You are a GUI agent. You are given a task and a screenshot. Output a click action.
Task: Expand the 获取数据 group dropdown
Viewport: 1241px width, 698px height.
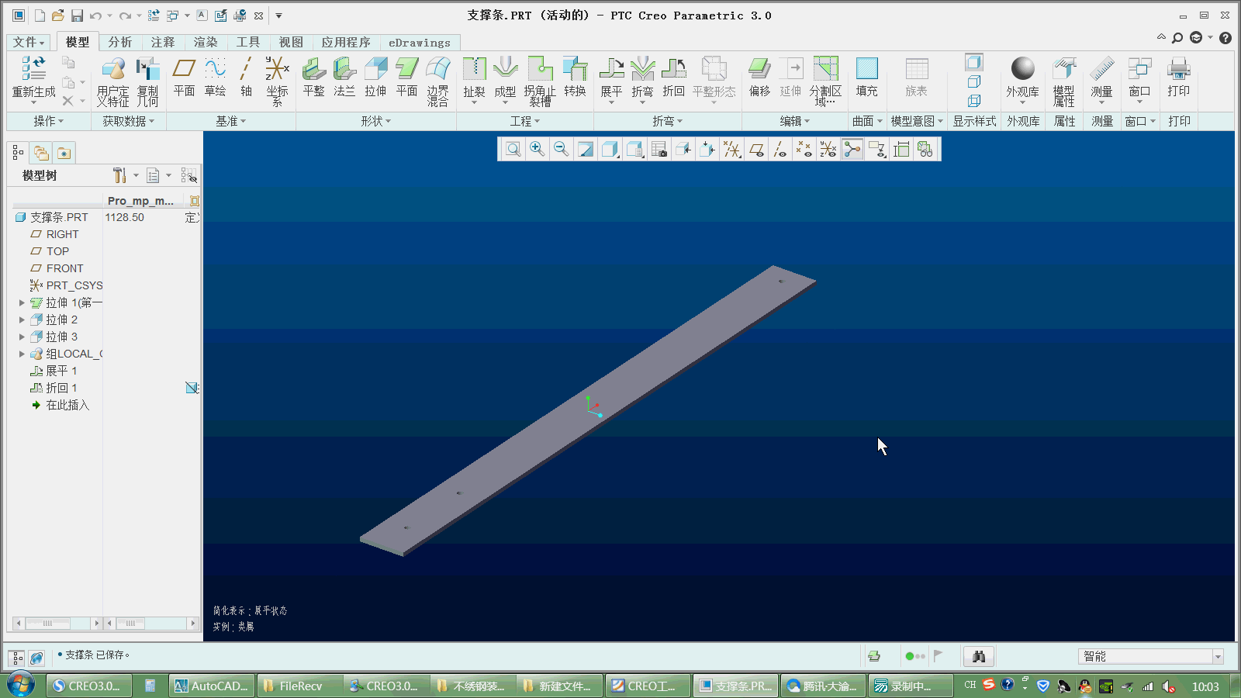(129, 121)
